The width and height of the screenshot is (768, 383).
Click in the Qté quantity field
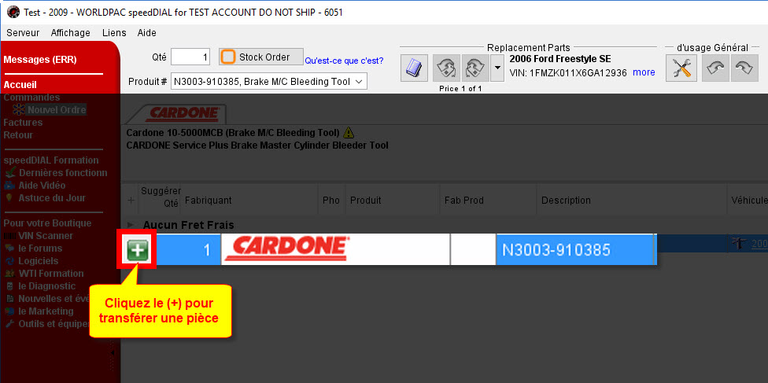point(190,57)
